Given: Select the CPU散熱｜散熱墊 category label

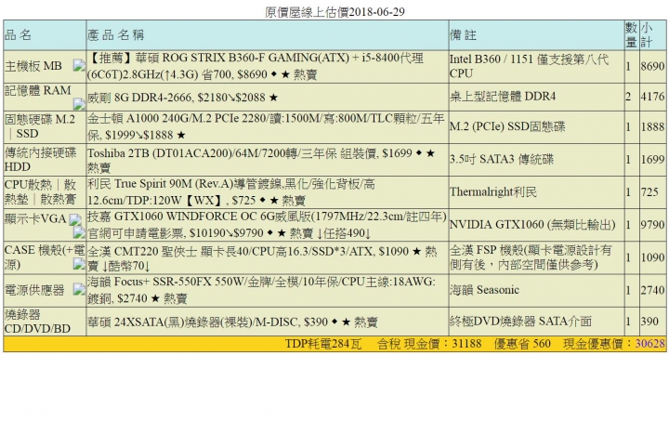Looking at the screenshot, I should pyautogui.click(x=41, y=192).
